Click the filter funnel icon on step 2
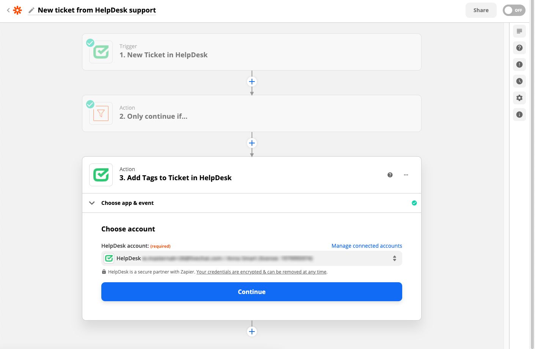Screen dimensions: 535x349 click(x=101, y=113)
